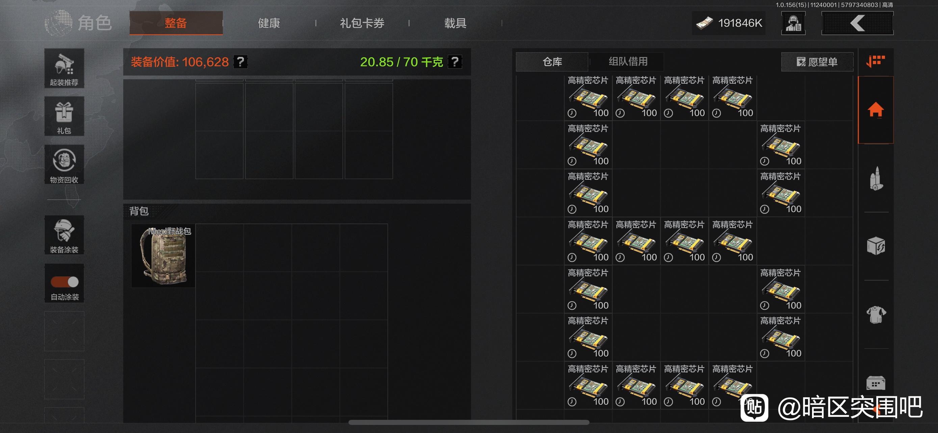Image resolution: width=938 pixels, height=433 pixels.
Task: Open the 起装推荐 loadout recommendation icon
Action: coord(64,68)
